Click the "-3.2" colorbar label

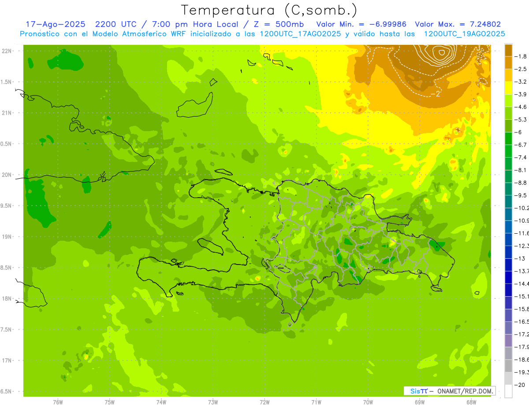coord(521,82)
